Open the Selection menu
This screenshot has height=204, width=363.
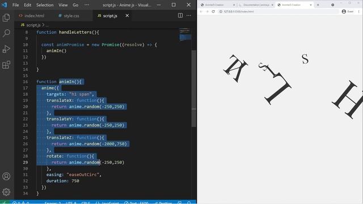coord(45,5)
